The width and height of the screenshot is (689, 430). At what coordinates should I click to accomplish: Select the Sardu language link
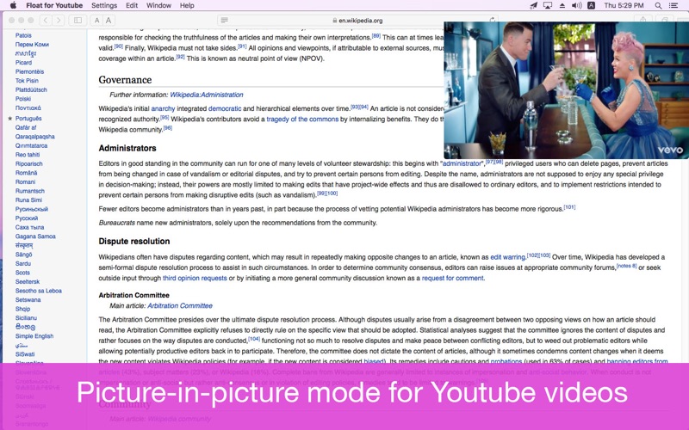point(23,264)
